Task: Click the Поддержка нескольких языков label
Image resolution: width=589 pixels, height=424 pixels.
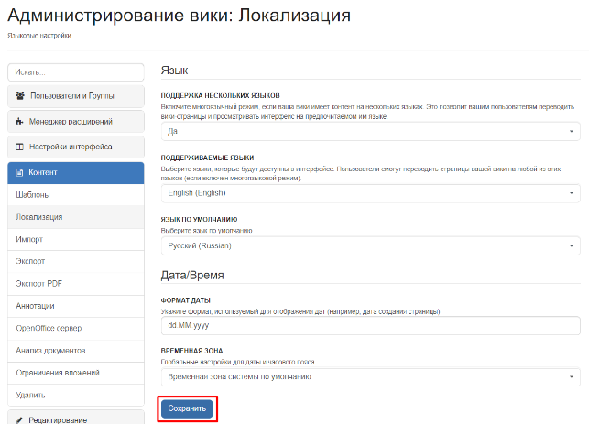Action: coord(220,96)
